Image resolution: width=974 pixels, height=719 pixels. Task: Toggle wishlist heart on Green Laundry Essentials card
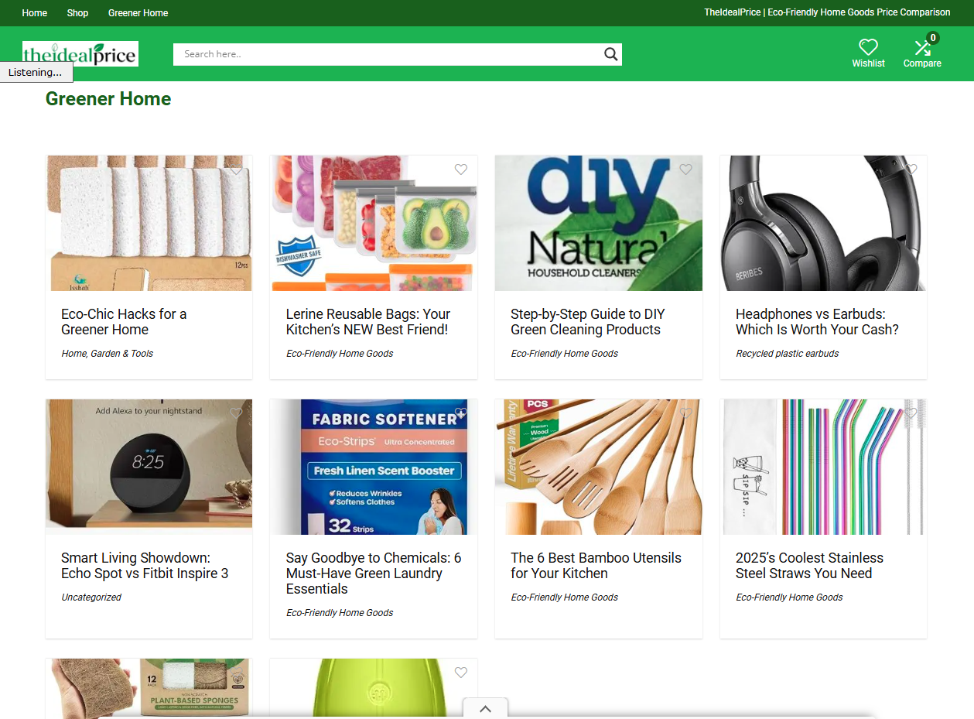pyautogui.click(x=461, y=413)
